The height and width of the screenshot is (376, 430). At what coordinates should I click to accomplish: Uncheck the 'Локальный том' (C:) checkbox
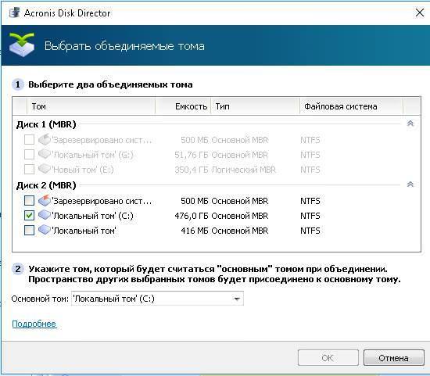[x=29, y=216]
